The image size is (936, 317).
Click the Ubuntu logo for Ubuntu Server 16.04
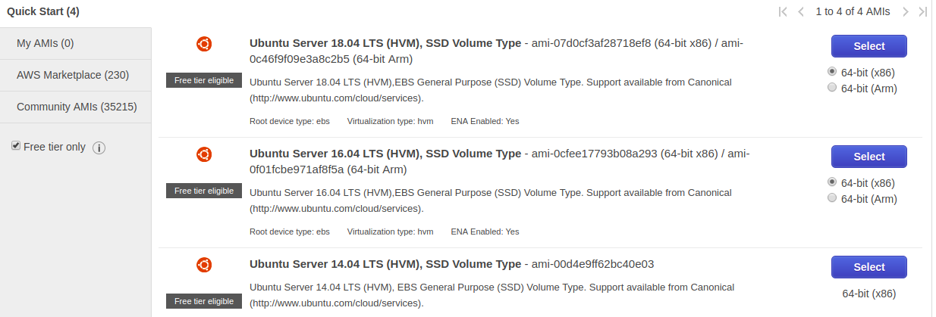tap(204, 155)
